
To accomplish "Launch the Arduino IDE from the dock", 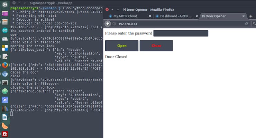I will click(5, 30).
